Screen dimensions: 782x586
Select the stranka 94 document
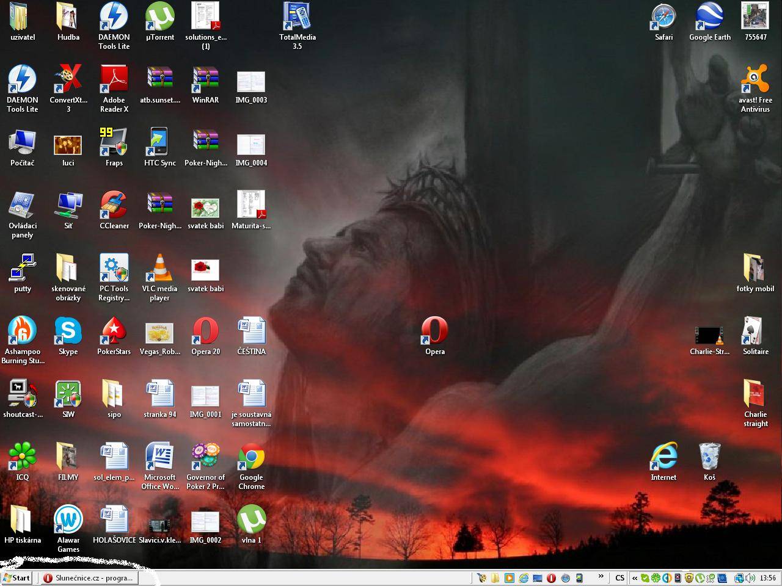click(159, 399)
